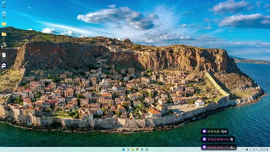270x152 pixels.
Task: Click the heart badge beside '아쿠아문'
Action: point(204,131)
